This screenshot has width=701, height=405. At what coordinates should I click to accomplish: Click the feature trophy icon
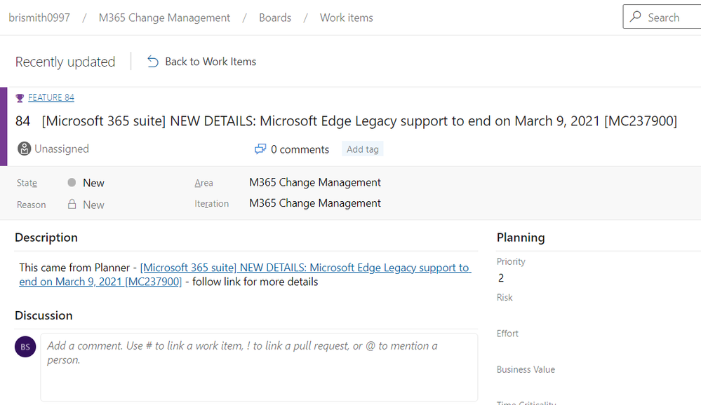(x=20, y=98)
